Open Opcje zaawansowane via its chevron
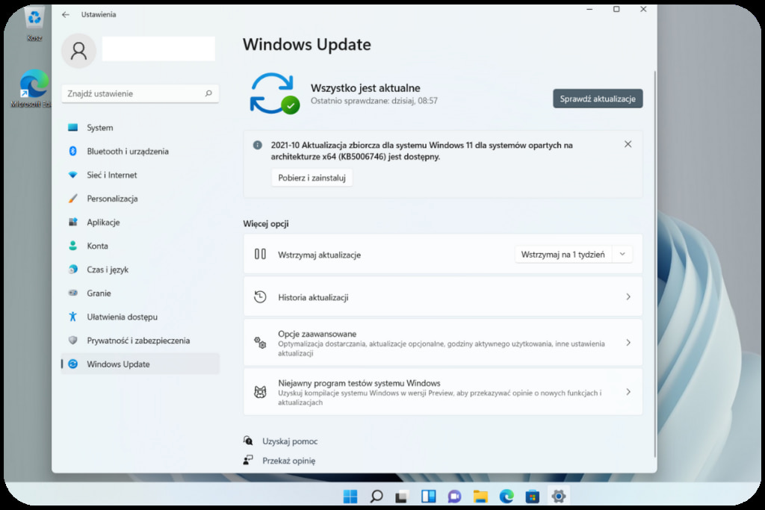Image resolution: width=765 pixels, height=510 pixels. 628,343
